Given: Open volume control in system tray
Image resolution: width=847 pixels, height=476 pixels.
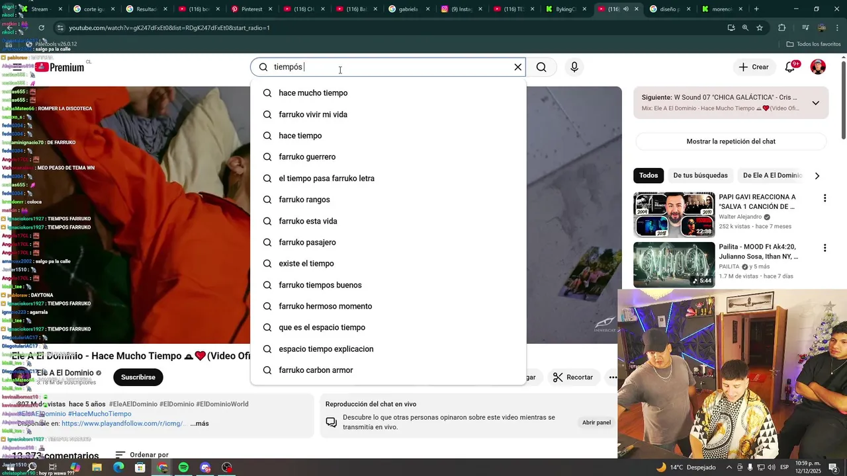Looking at the screenshot, I should 771,467.
